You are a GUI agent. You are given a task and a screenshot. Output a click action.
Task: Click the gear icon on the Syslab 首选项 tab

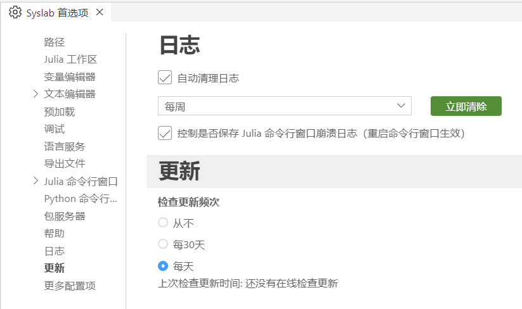[x=15, y=13]
